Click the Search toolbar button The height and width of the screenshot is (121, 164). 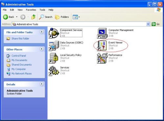(x=46, y=17)
